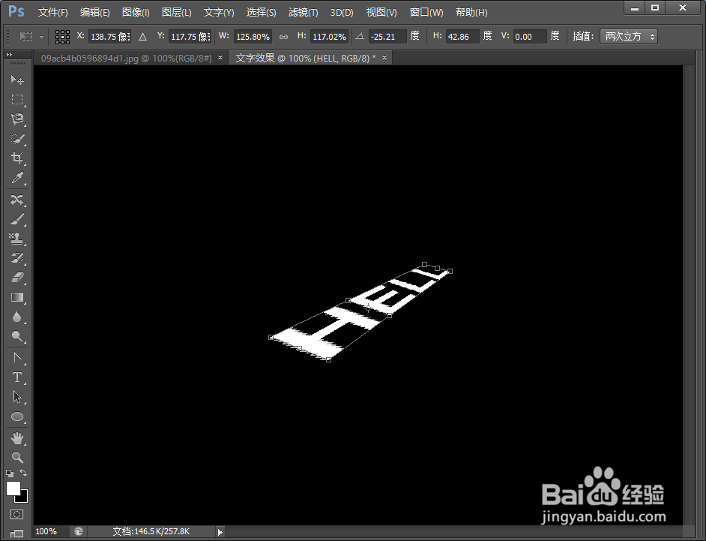Select the Pen tool

tap(17, 358)
